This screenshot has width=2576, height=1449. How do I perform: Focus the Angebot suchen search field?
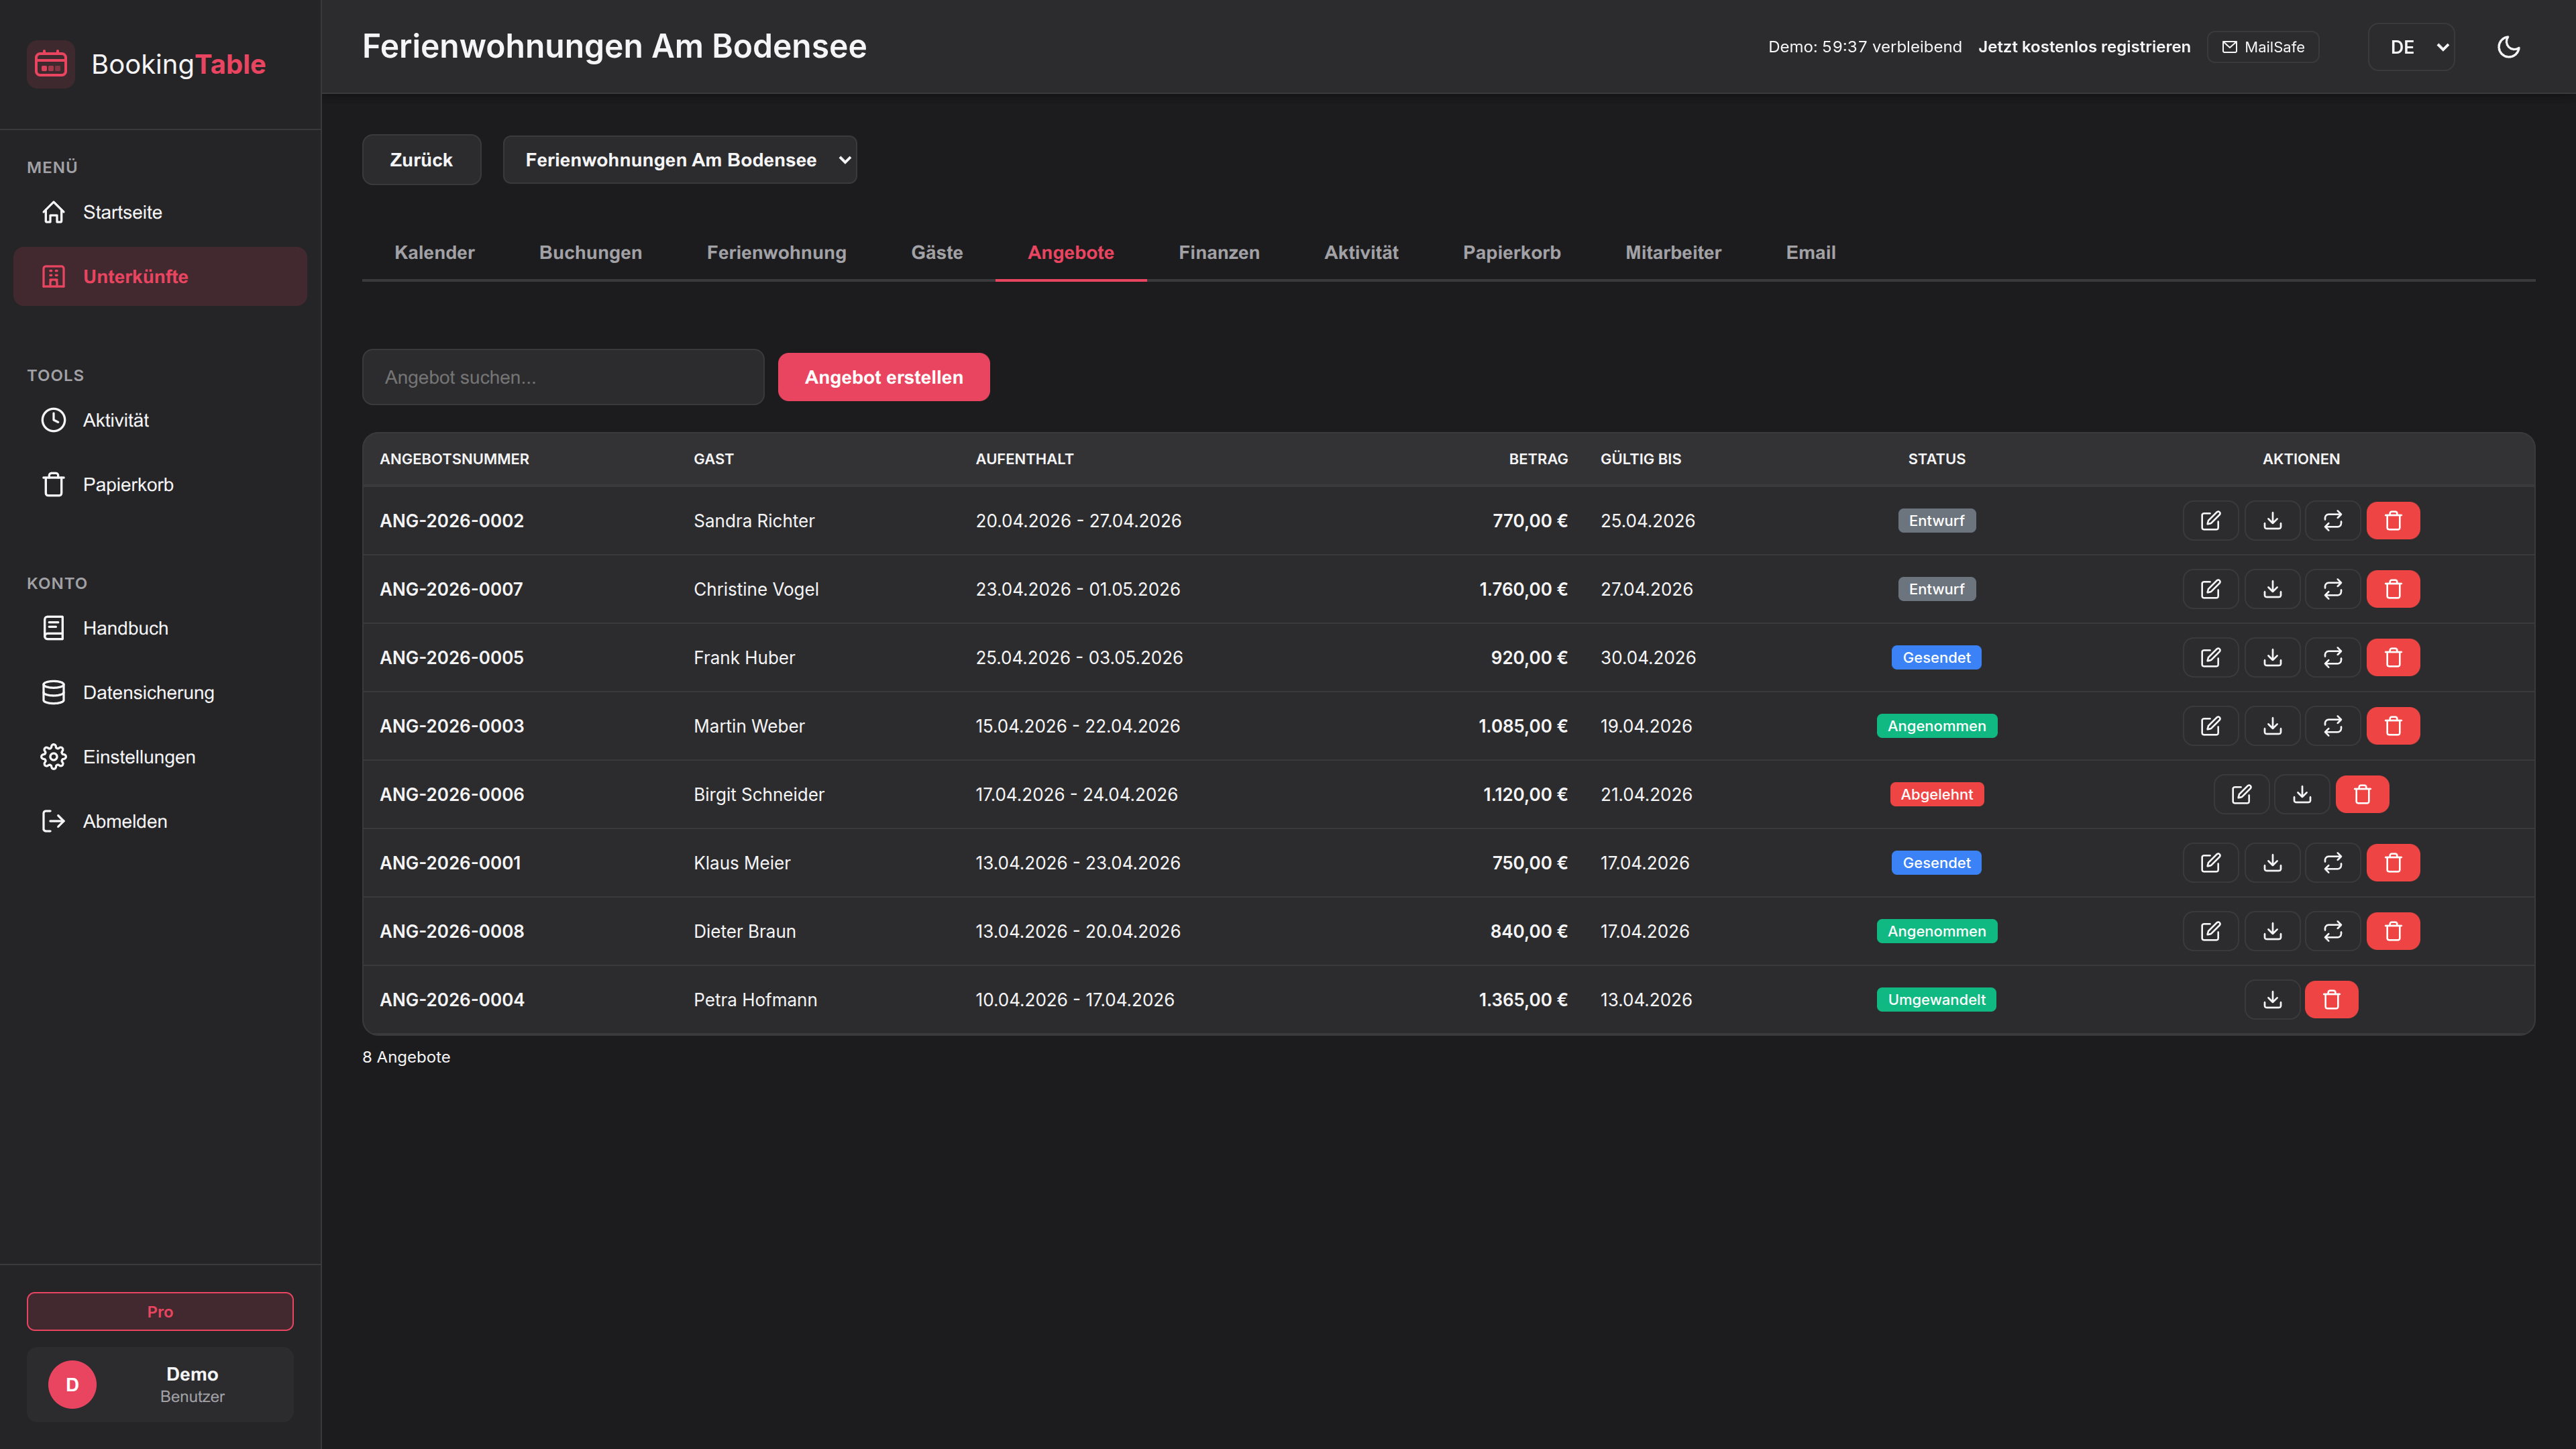pyautogui.click(x=563, y=377)
